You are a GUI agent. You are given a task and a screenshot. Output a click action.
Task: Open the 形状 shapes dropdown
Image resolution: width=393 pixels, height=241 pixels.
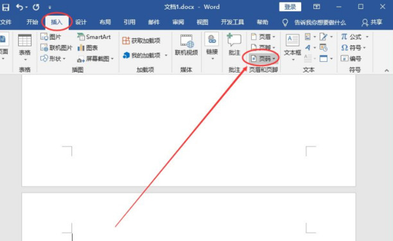[x=53, y=58]
